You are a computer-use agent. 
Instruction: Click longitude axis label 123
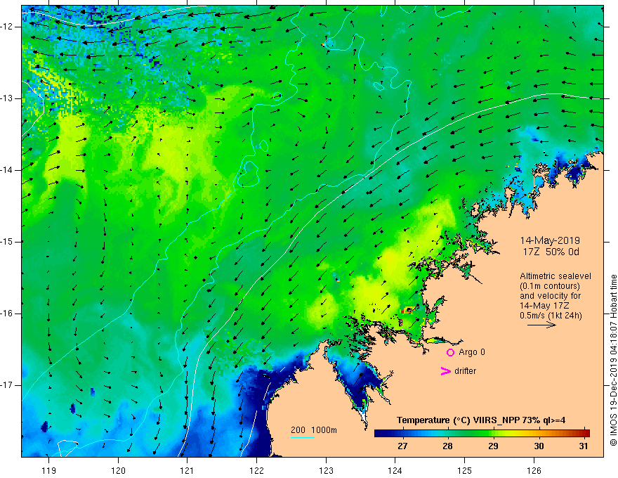[326, 470]
